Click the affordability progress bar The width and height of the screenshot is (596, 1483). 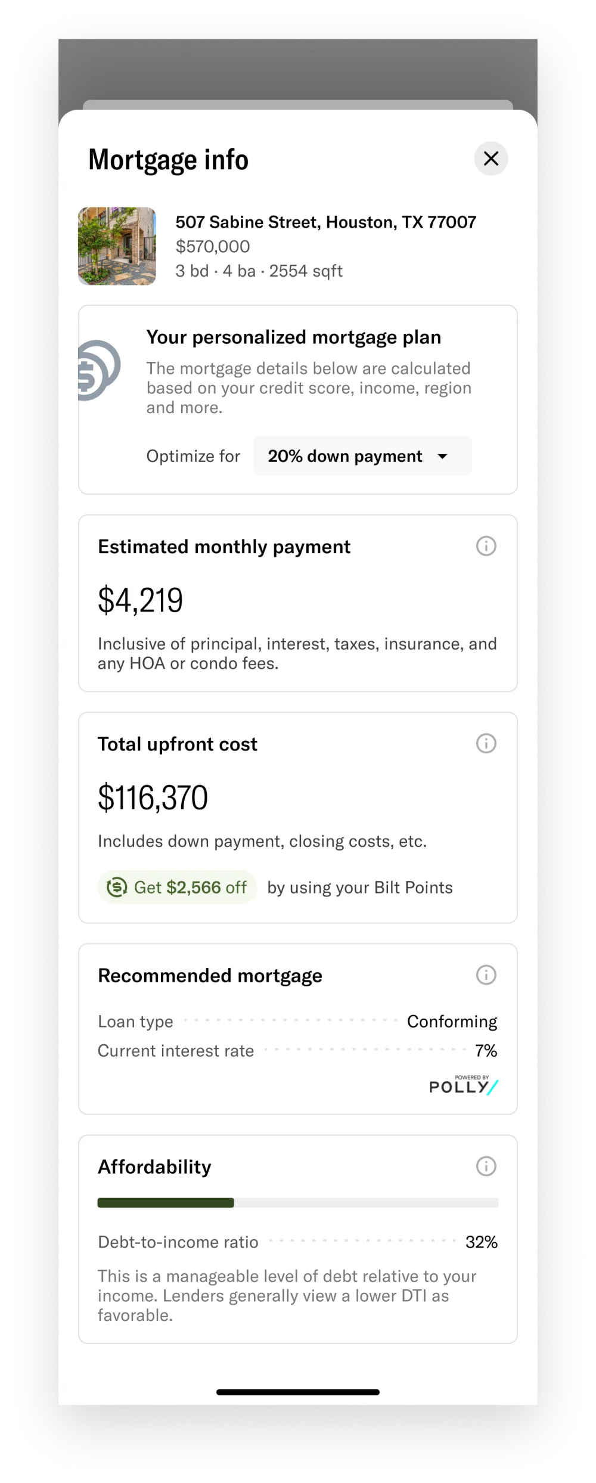[x=297, y=1203]
